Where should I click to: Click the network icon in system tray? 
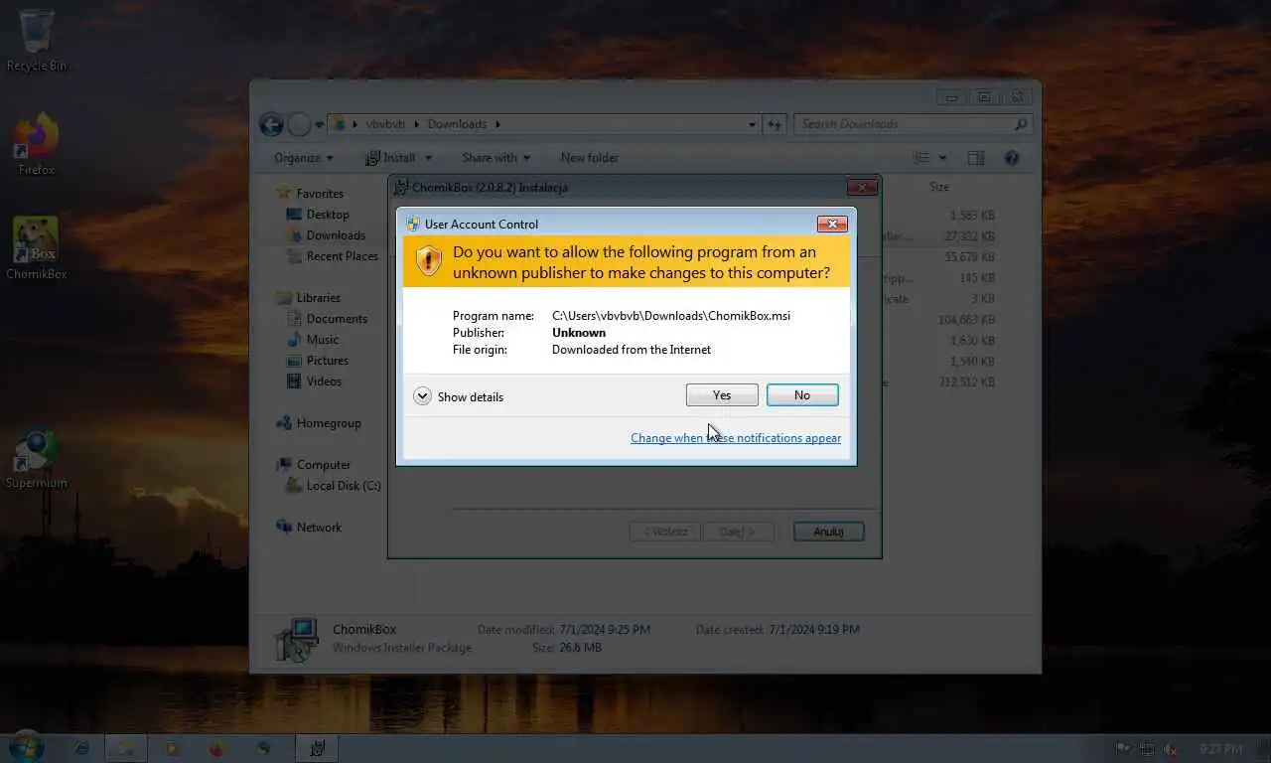[1147, 749]
